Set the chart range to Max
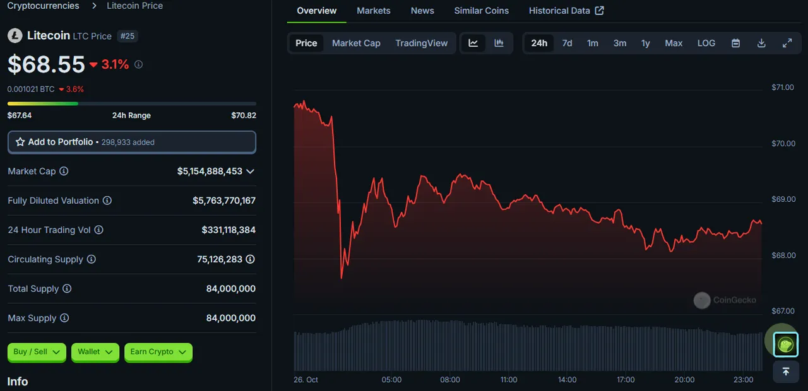The image size is (808, 391). pos(674,43)
